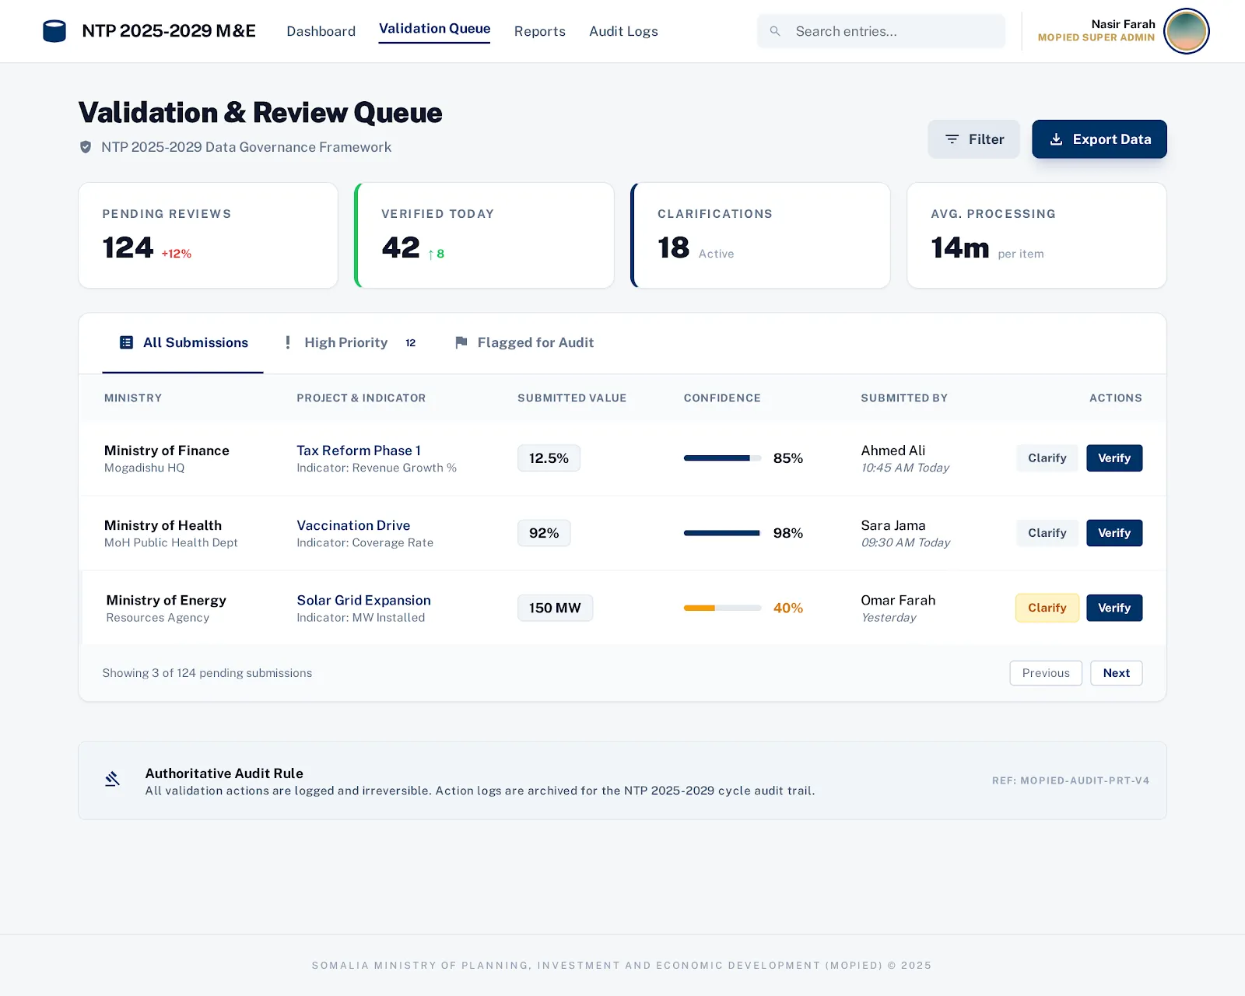1245x996 pixels.
Task: Open the Dashboard navigation item
Action: pyautogui.click(x=321, y=31)
